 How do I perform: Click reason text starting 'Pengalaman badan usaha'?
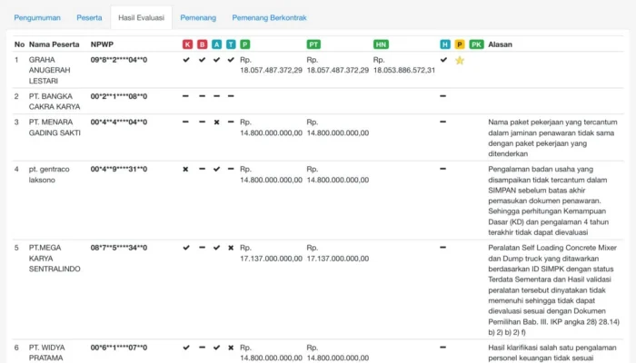coord(549,201)
